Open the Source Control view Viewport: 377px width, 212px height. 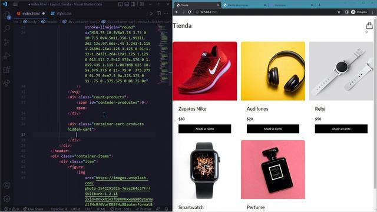tap(6, 42)
